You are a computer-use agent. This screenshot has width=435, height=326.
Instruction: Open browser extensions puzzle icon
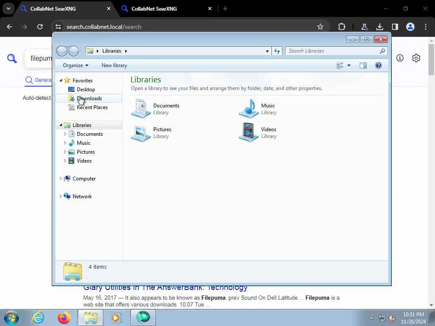342,27
